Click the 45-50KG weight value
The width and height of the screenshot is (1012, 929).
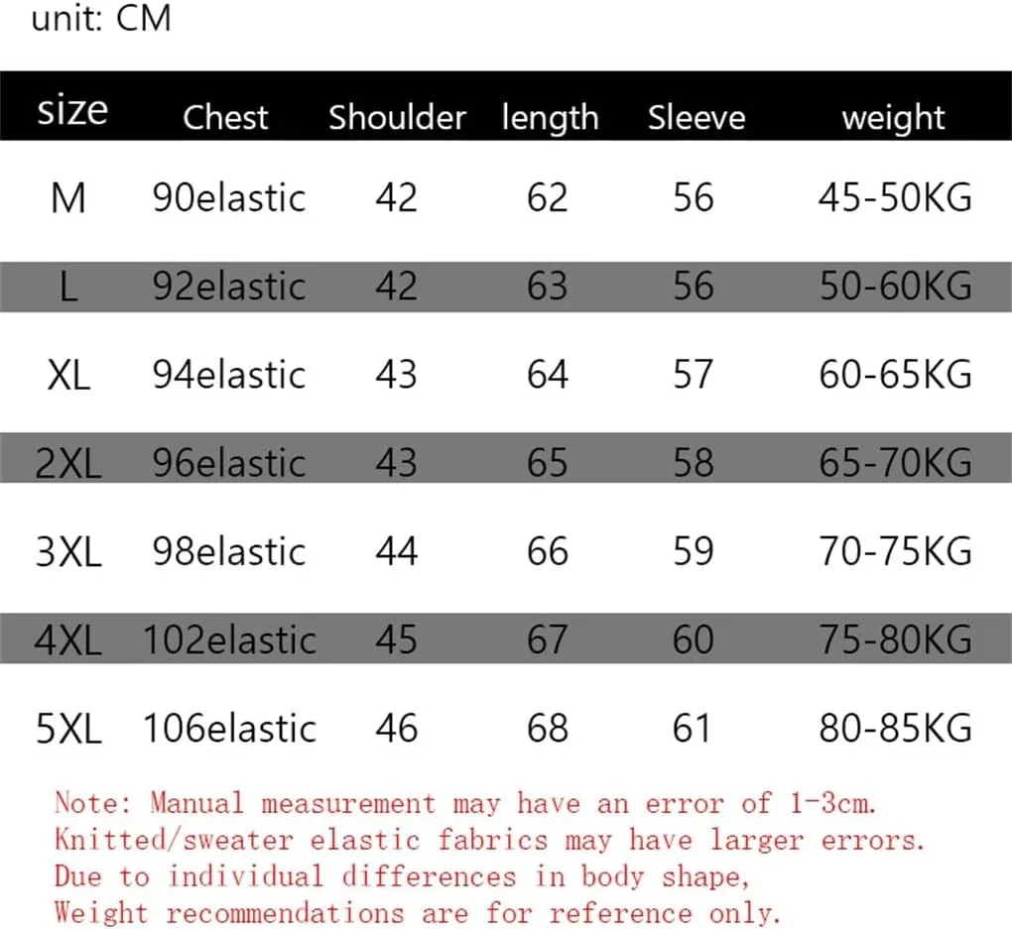click(895, 197)
